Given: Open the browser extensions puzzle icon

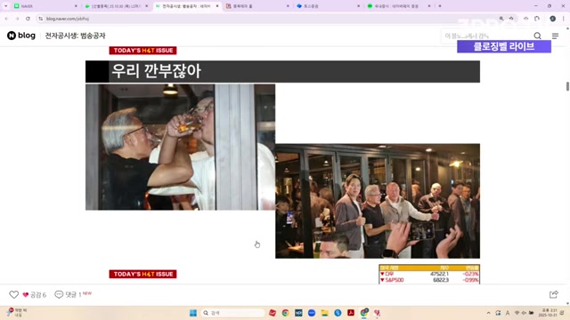Looking at the screenshot, I should click(x=537, y=19).
